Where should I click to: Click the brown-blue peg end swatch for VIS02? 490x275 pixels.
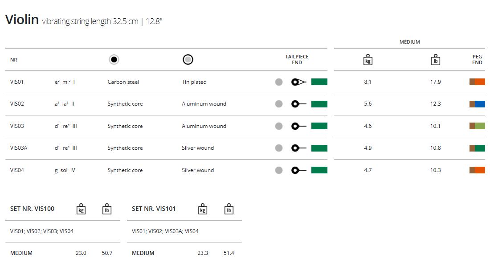[477, 104]
